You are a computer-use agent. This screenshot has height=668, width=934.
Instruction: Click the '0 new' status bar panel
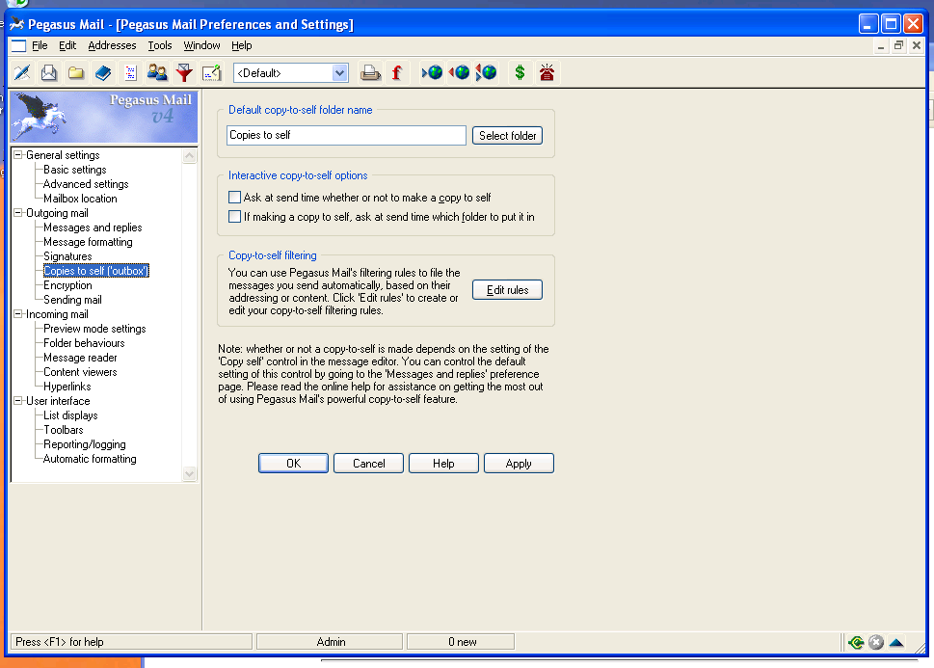[x=461, y=642]
